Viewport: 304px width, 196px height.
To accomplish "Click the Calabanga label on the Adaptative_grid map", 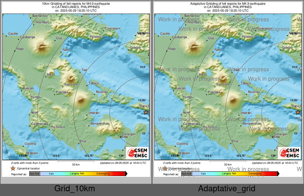I will point(179,37).
